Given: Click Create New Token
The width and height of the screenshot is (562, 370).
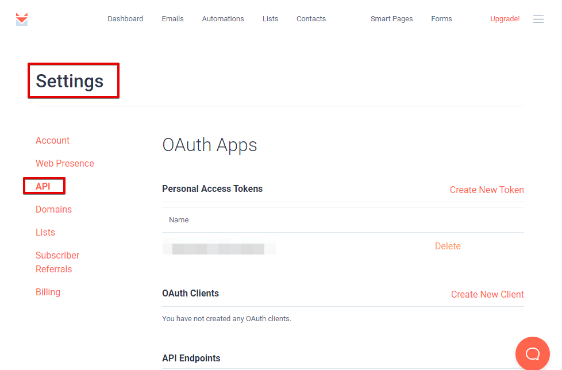Looking at the screenshot, I should 487,190.
